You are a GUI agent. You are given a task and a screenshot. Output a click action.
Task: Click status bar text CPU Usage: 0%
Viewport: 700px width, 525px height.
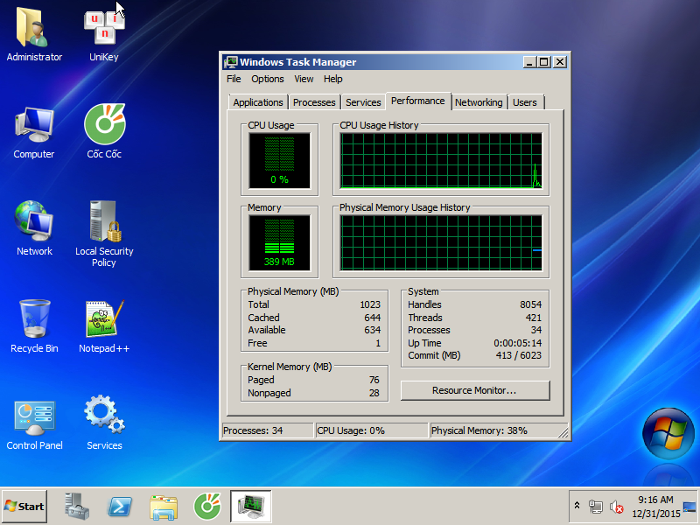(x=351, y=430)
